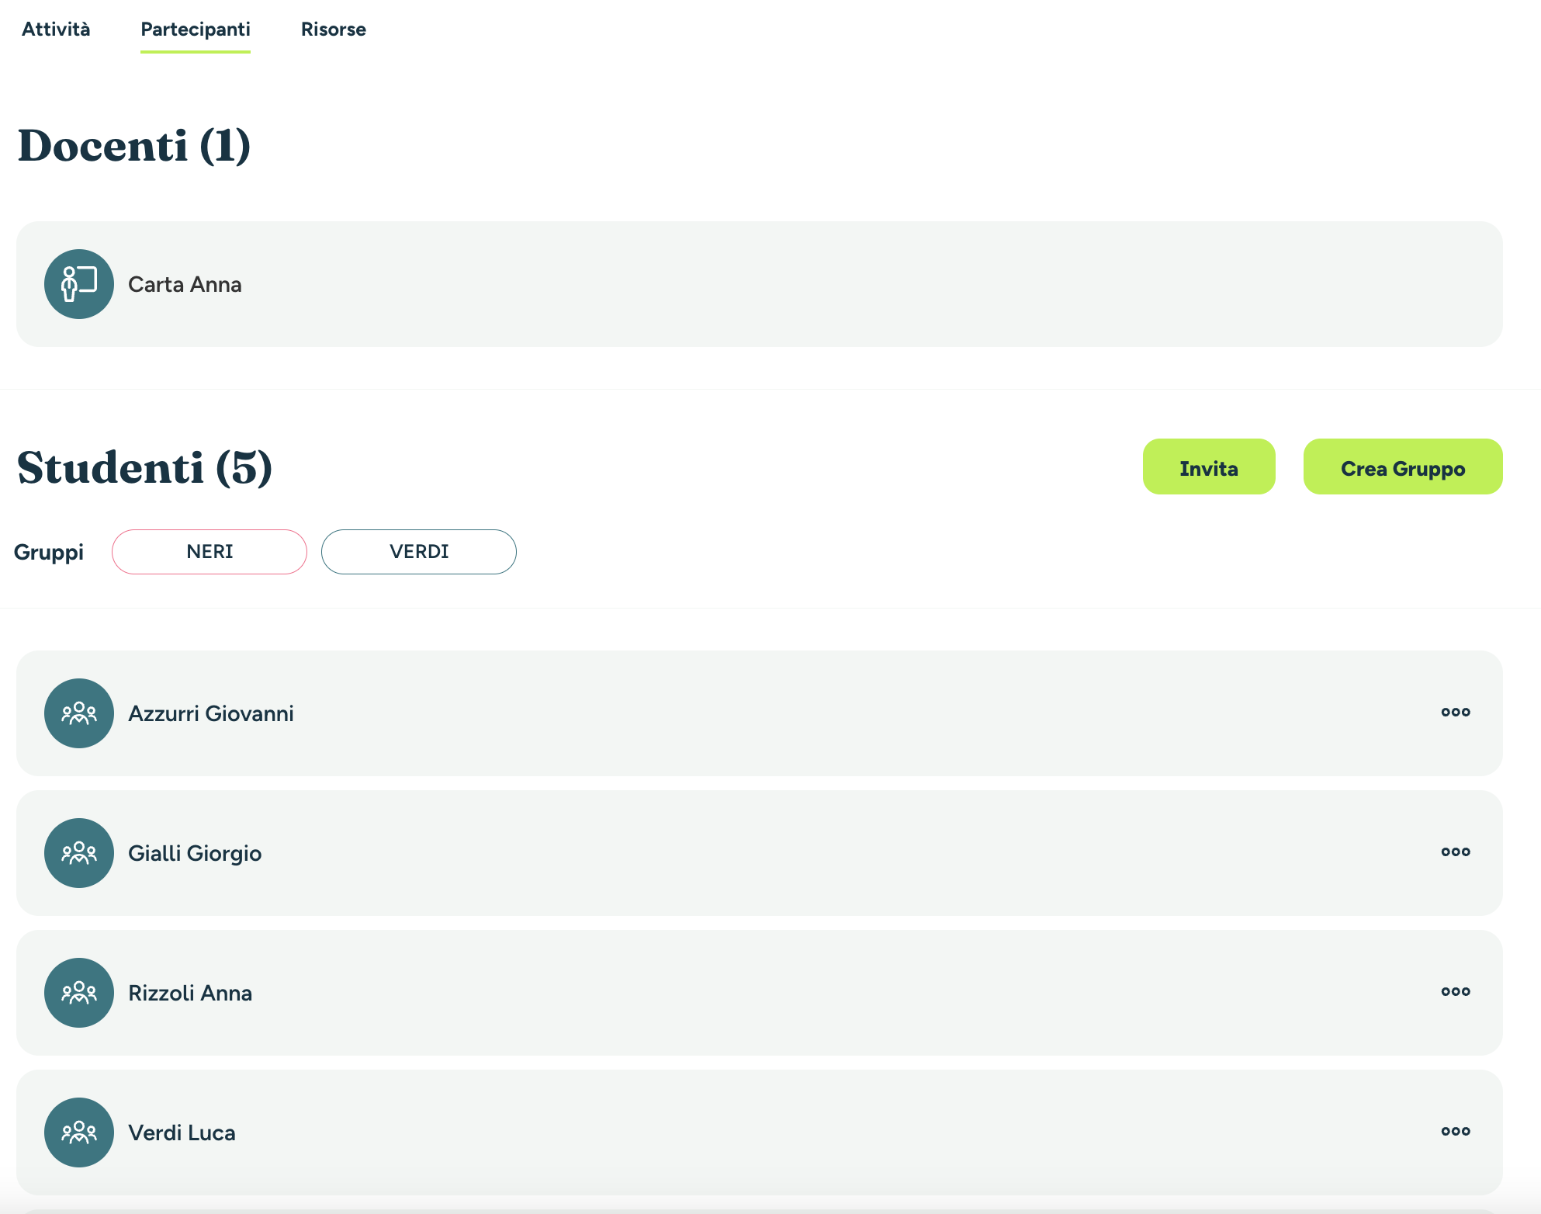1541x1214 pixels.
Task: Open options menu for Gialli Giorgio
Action: 1456,852
